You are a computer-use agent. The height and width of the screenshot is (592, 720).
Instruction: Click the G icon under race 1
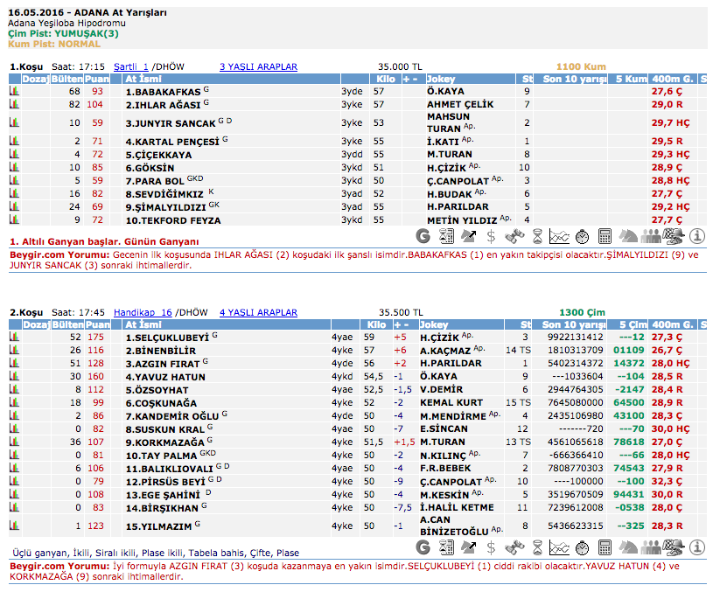[x=423, y=235]
